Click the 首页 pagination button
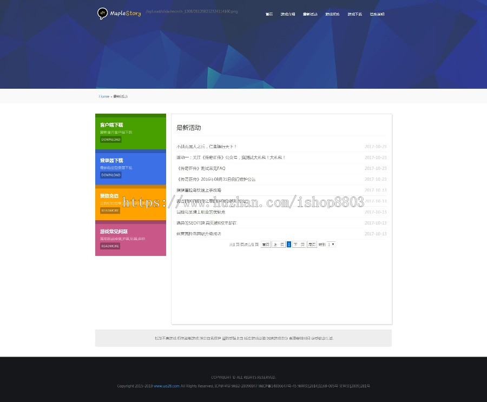This screenshot has width=487, height=402. coord(266,245)
